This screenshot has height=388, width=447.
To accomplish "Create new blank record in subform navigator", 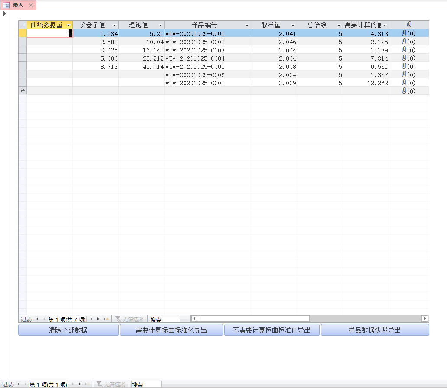I will tap(106, 319).
